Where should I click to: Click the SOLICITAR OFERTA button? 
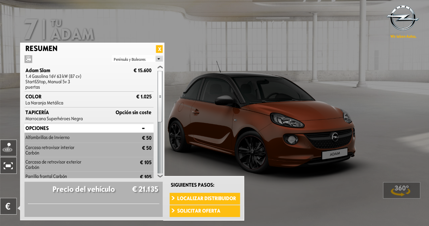205,211
